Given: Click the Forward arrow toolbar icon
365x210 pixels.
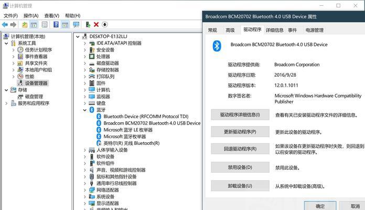Looking at the screenshot, I should (x=13, y=25).
